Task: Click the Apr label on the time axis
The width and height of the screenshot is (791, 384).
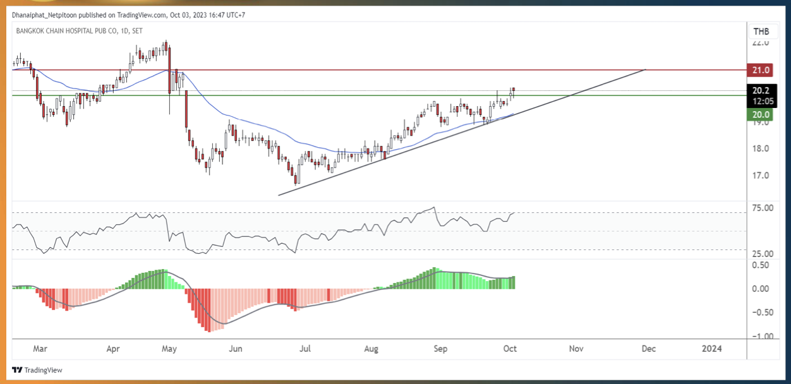Action: click(113, 348)
